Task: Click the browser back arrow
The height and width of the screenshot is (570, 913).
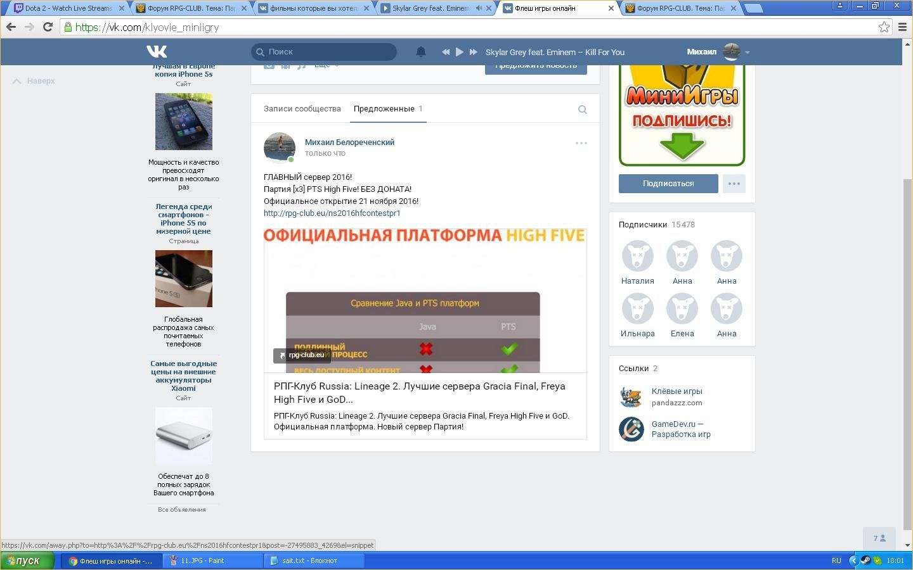Action: [11, 27]
